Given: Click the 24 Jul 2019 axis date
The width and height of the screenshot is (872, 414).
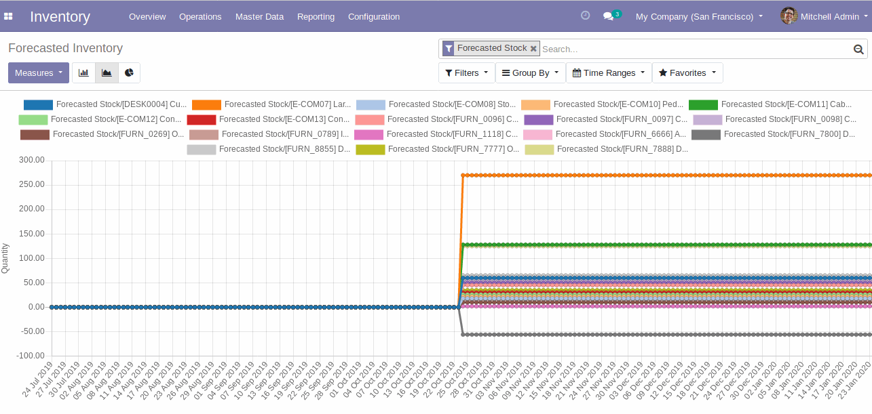Looking at the screenshot, I should tap(37, 381).
